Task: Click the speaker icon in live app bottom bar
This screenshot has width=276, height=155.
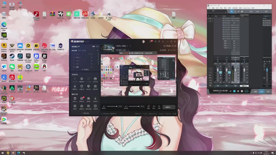Action: [x=126, y=106]
